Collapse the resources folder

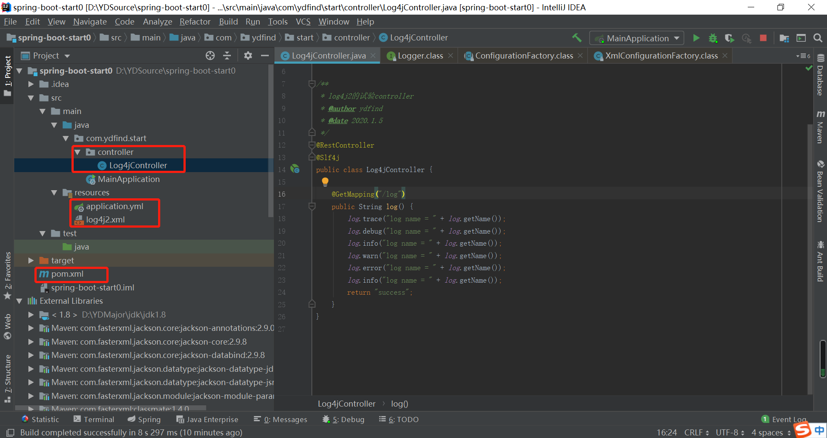pyautogui.click(x=54, y=193)
